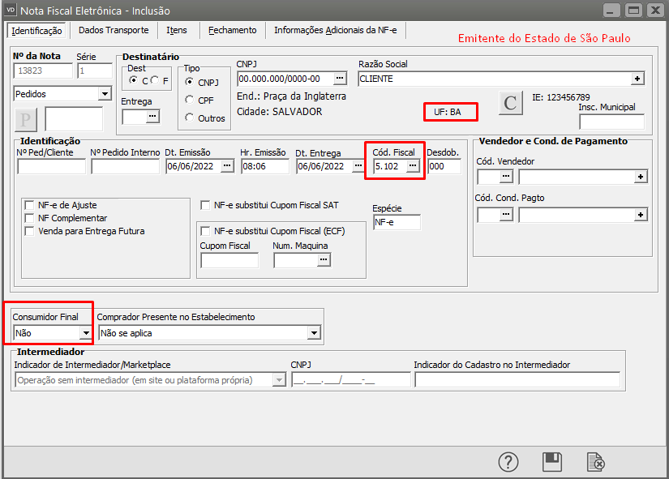Screen dimensions: 669x479
Task: Switch to Dados Transporte tab
Action: [114, 30]
